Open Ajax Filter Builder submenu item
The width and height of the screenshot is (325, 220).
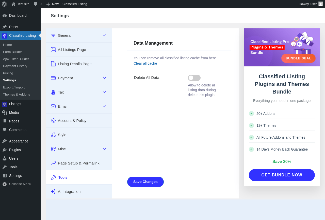pos(20,59)
